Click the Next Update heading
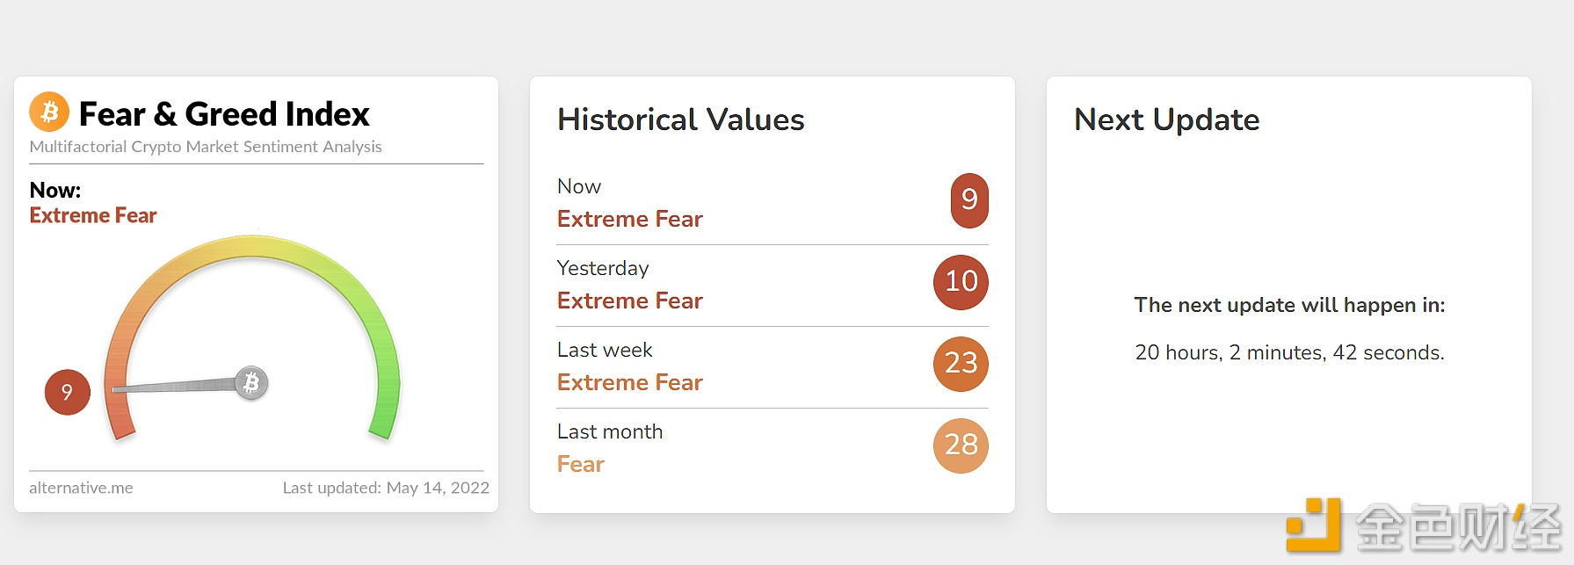This screenshot has width=1574, height=565. pos(1166,120)
